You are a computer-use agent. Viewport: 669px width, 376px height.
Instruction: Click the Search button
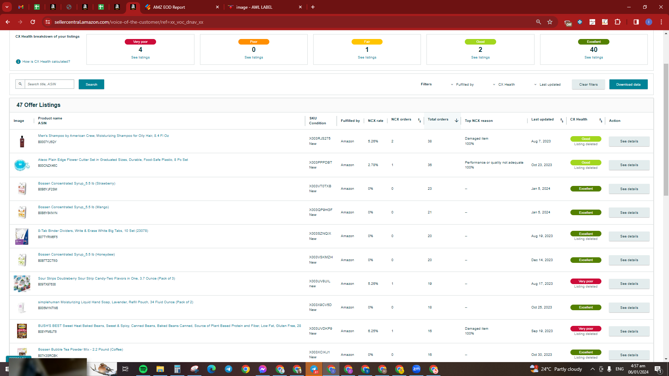point(91,84)
